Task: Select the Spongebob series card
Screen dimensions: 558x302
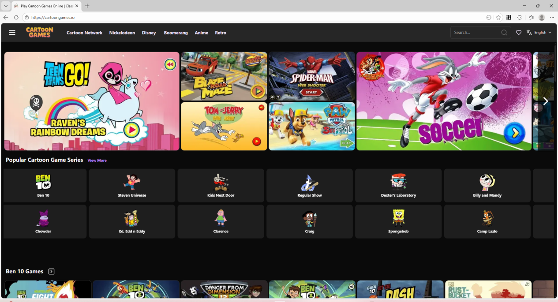Action: (x=398, y=222)
